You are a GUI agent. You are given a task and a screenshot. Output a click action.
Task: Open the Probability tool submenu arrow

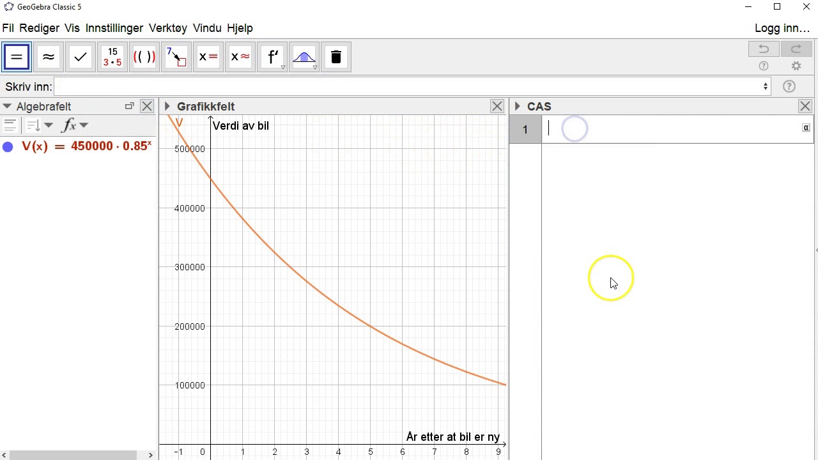[x=315, y=67]
